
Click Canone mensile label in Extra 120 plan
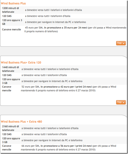(7, 89)
